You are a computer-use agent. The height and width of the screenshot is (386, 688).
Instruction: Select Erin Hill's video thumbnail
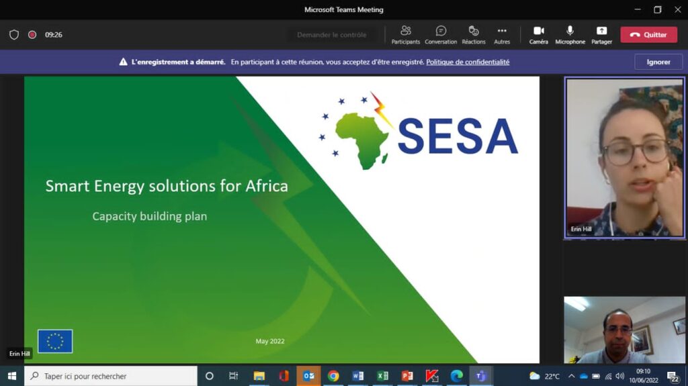coord(625,158)
